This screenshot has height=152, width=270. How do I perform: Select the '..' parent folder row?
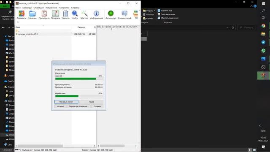(56, 31)
